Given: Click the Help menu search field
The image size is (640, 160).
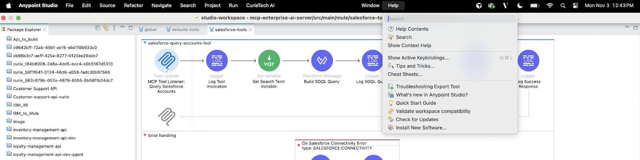Looking at the screenshot, I should [x=450, y=19].
